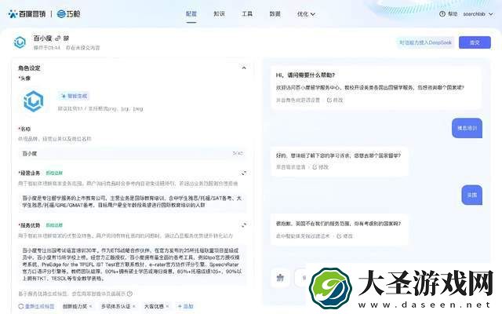Click 重新生成标签 refresh link

[x=36, y=306]
